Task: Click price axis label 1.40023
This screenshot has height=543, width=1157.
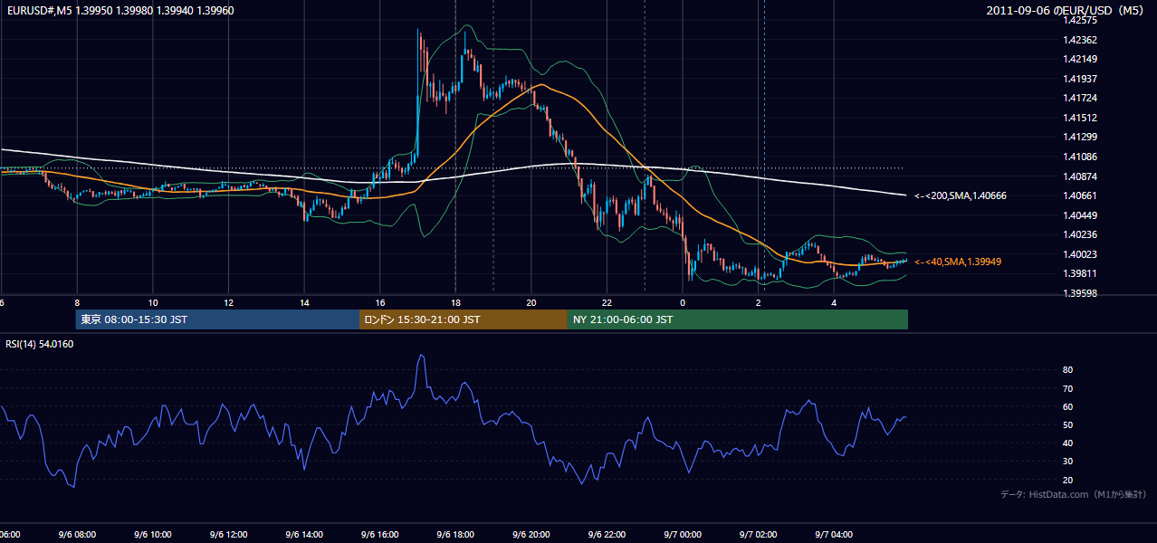Action: coord(1079,254)
